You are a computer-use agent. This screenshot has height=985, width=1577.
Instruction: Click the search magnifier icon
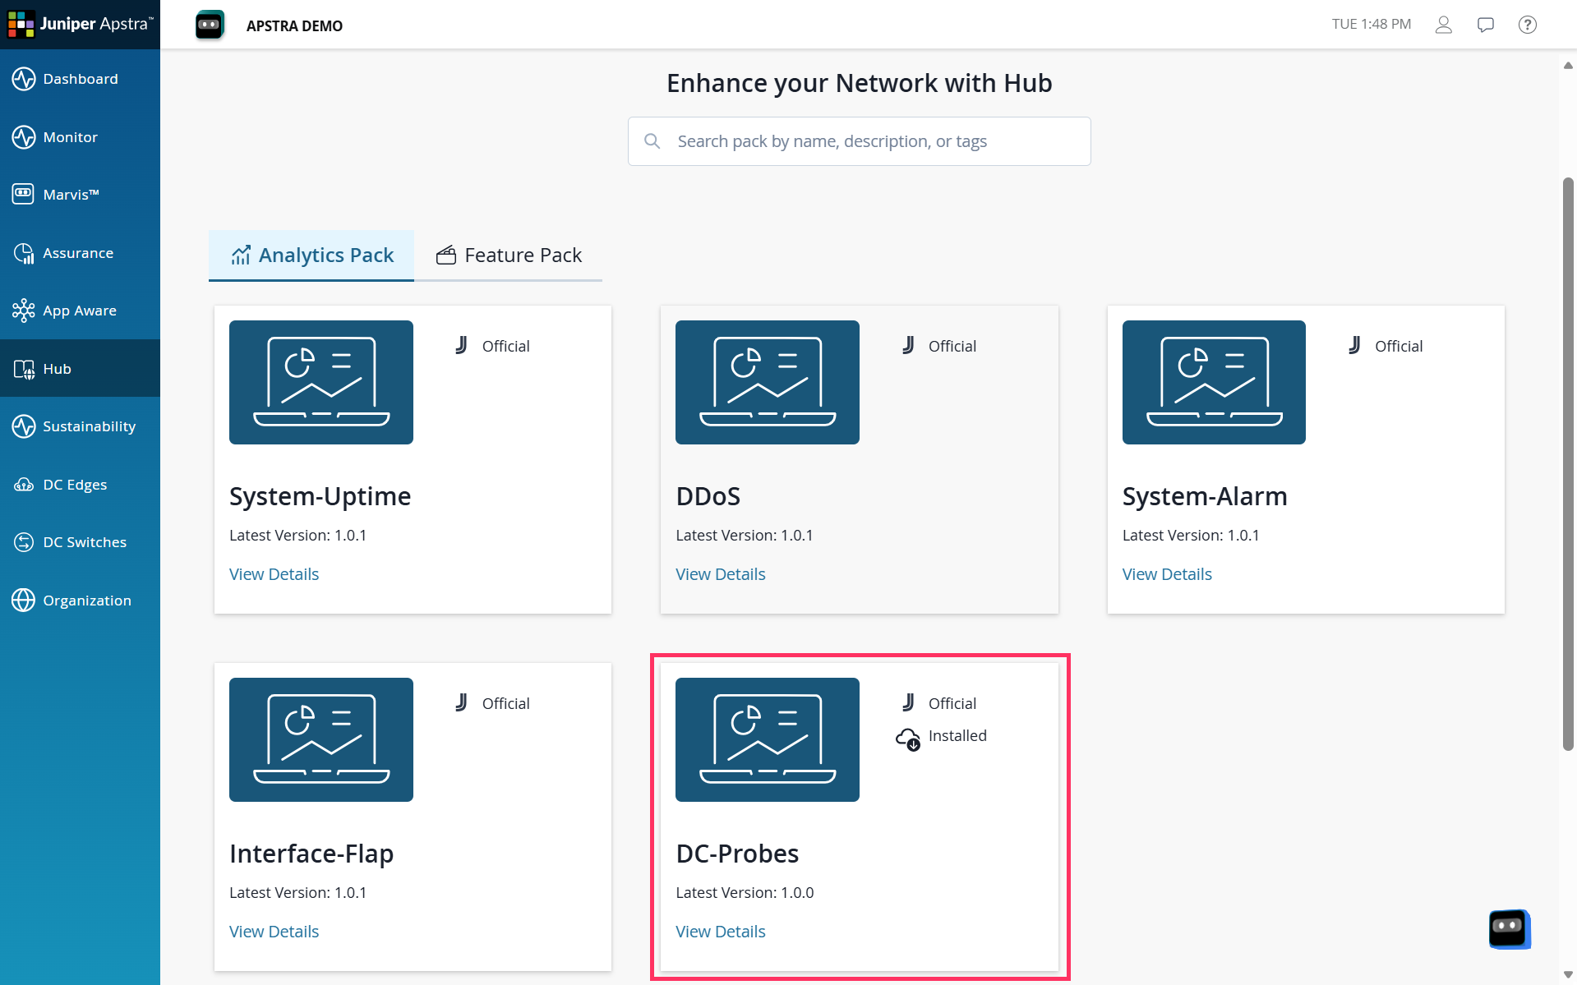652,141
